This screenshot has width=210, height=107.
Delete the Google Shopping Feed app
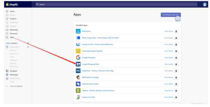pos(176,64)
